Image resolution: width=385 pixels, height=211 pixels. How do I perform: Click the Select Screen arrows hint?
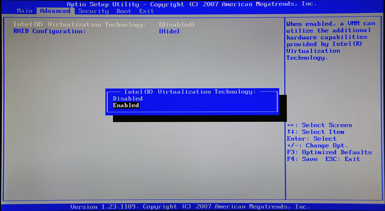(319, 125)
